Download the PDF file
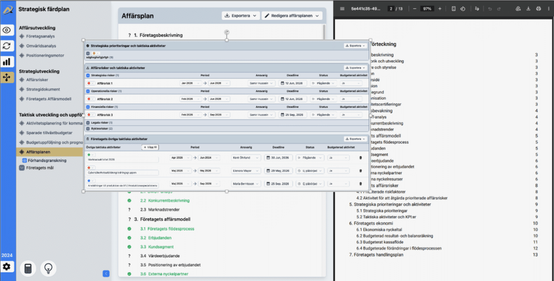The height and width of the screenshot is (281, 554). [528, 9]
